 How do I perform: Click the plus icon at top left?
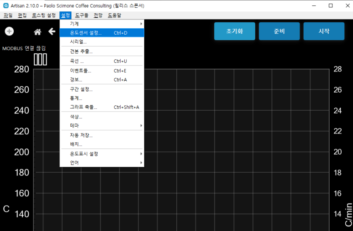tap(9, 31)
